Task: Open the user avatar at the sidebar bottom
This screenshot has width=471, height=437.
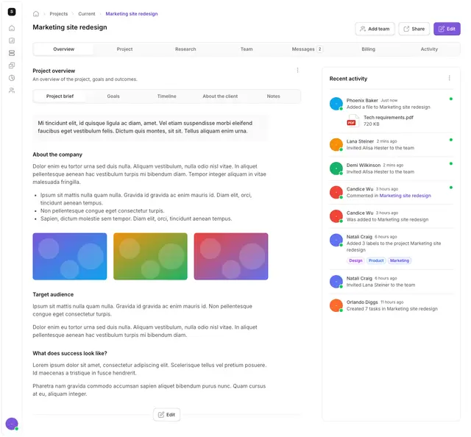Action: coord(12,424)
